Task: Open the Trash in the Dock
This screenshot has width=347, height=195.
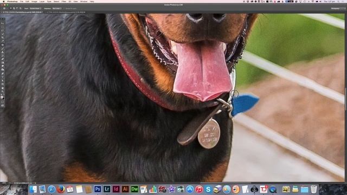Action: [x=313, y=189]
